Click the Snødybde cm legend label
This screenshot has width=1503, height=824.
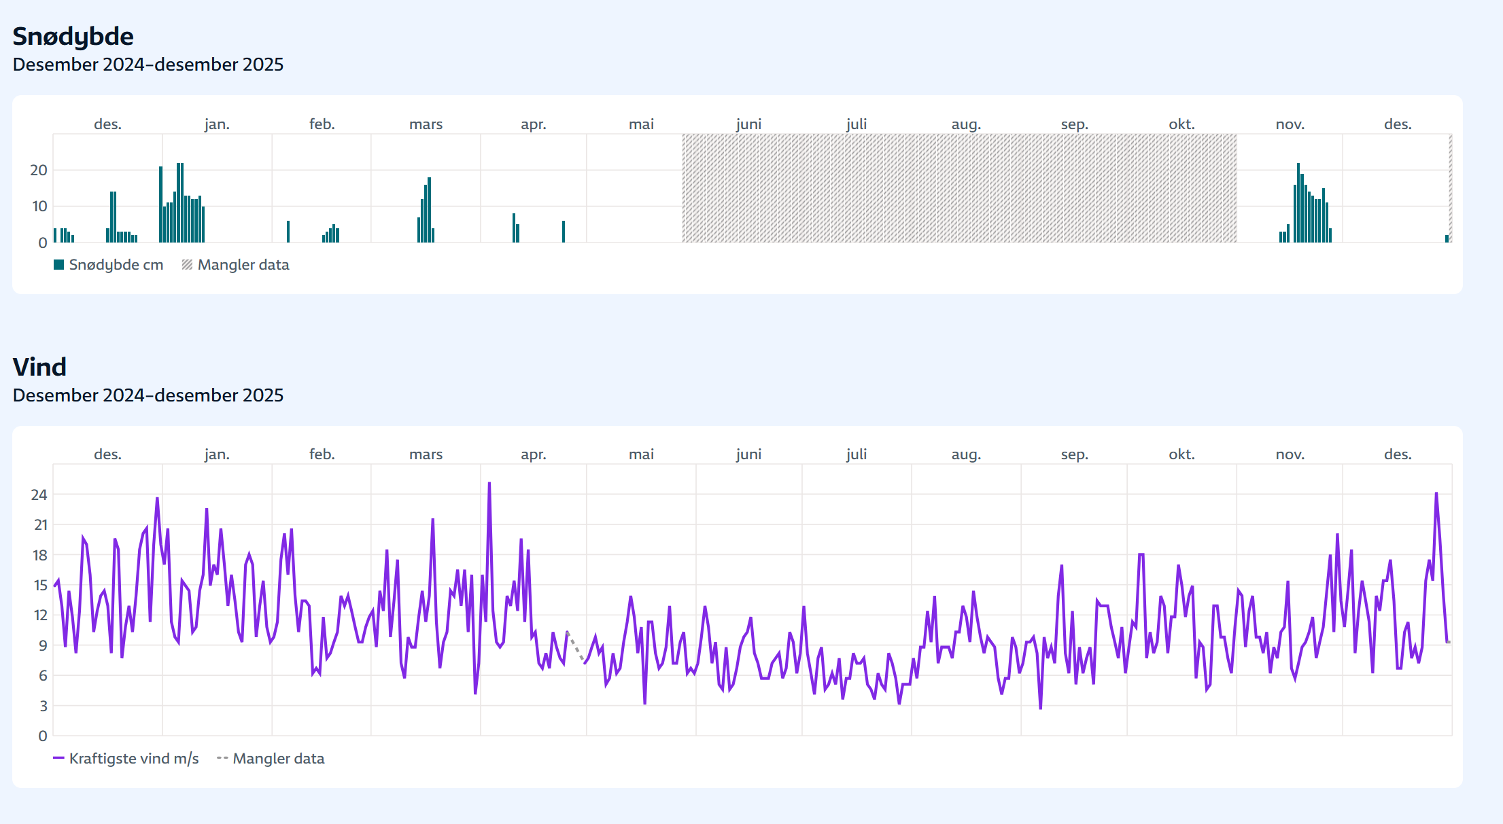point(116,265)
